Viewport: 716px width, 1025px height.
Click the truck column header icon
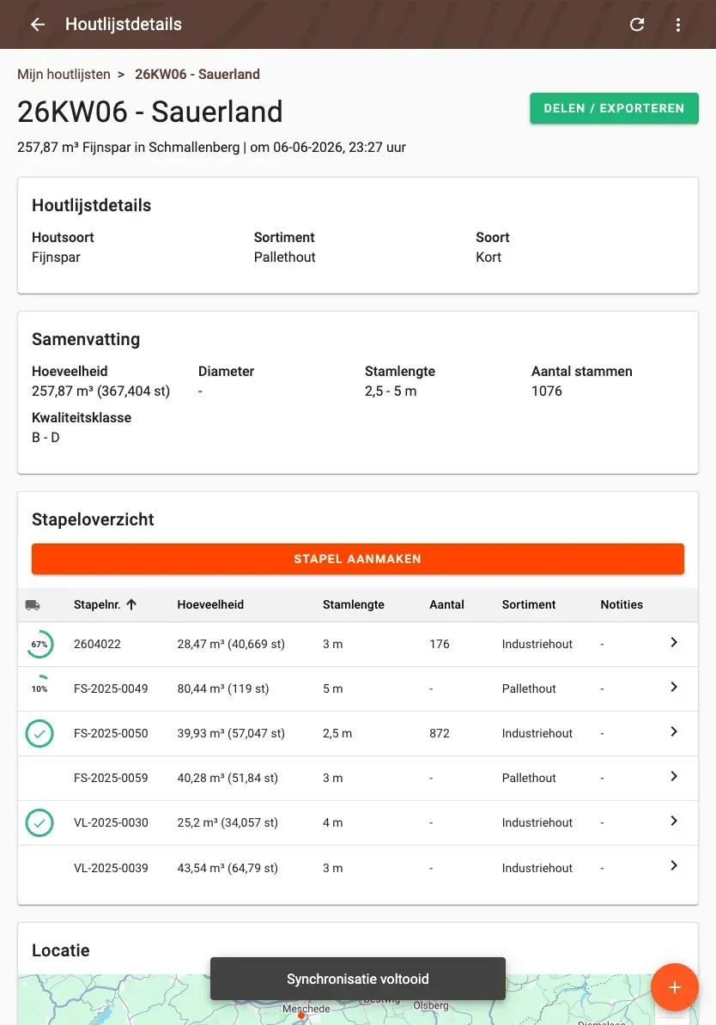coord(33,605)
